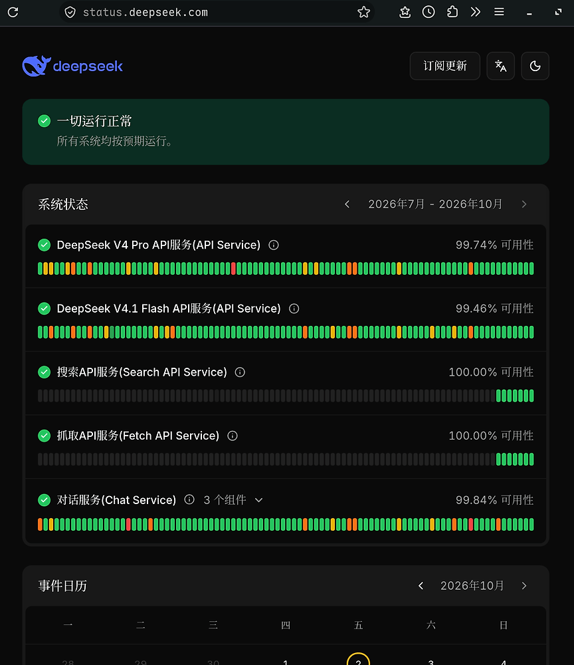The width and height of the screenshot is (574, 665).
Task: Open browsing history clock icon
Action: coord(429,12)
